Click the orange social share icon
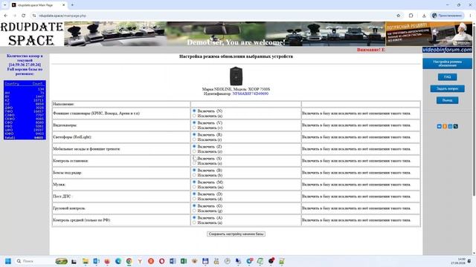 (x=445, y=126)
